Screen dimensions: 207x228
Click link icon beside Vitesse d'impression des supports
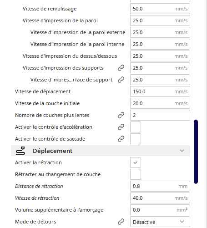click(x=121, y=68)
